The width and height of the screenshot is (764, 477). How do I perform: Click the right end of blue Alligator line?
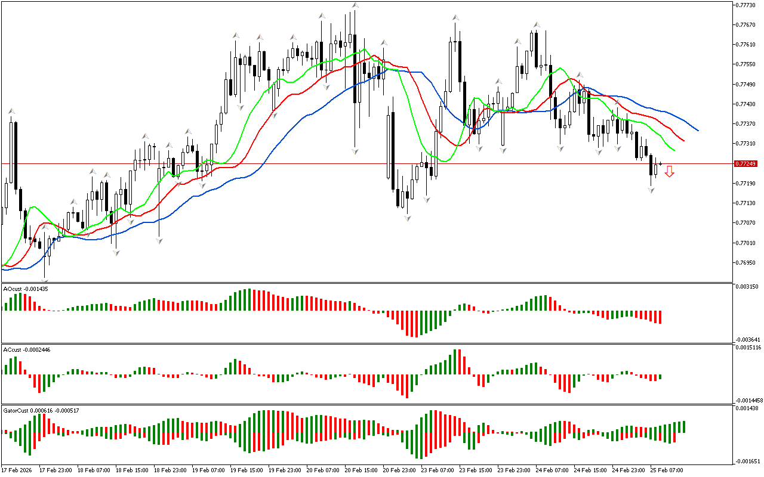pyautogui.click(x=697, y=130)
